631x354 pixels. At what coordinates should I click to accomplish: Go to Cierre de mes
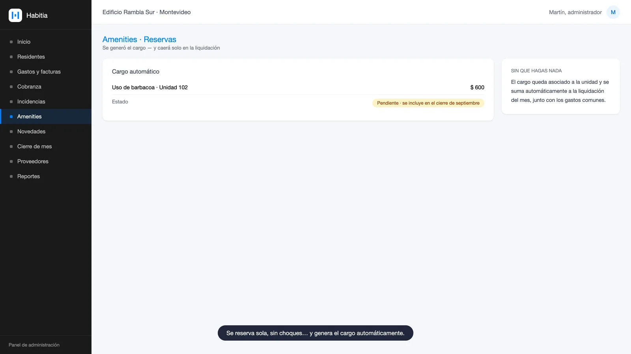point(46,146)
